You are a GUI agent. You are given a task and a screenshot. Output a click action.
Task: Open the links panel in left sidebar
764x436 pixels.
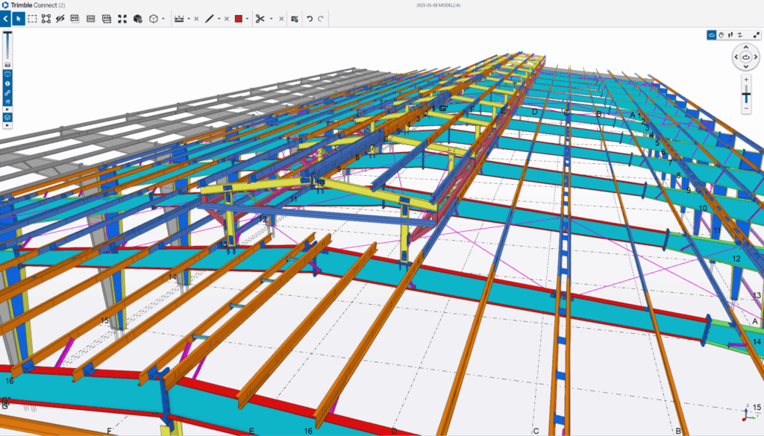[7, 92]
